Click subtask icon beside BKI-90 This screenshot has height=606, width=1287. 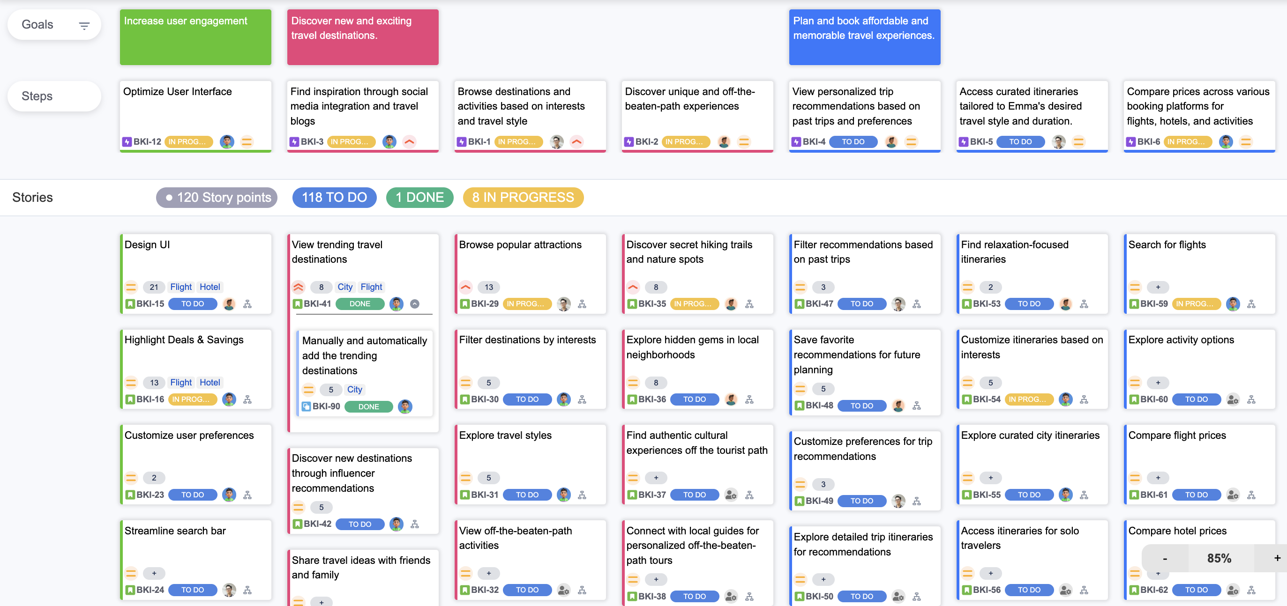pyautogui.click(x=306, y=407)
